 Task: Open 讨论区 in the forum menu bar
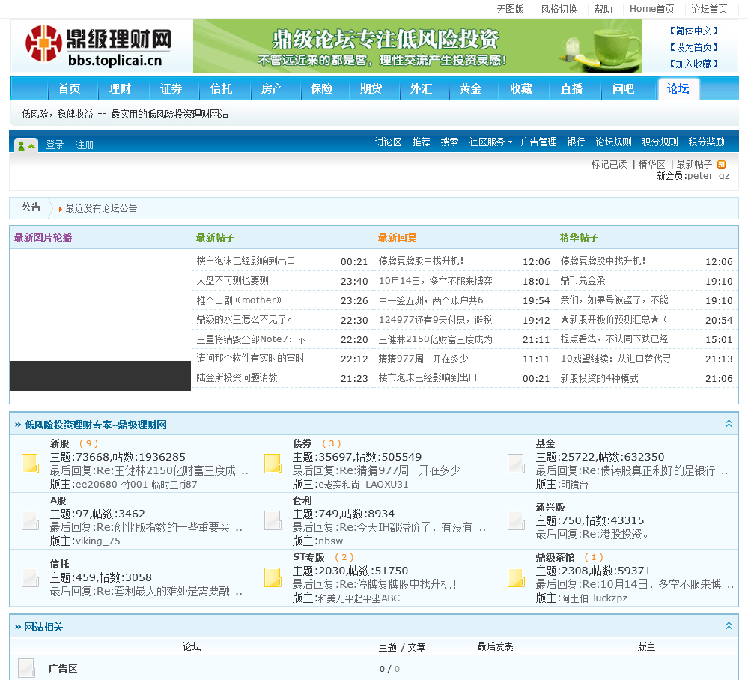(389, 142)
